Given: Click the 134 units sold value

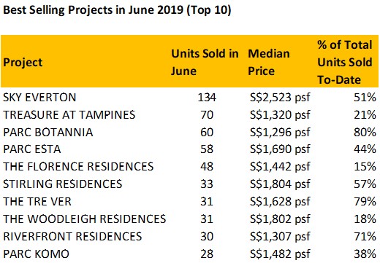Looking at the screenshot, I should [207, 98].
